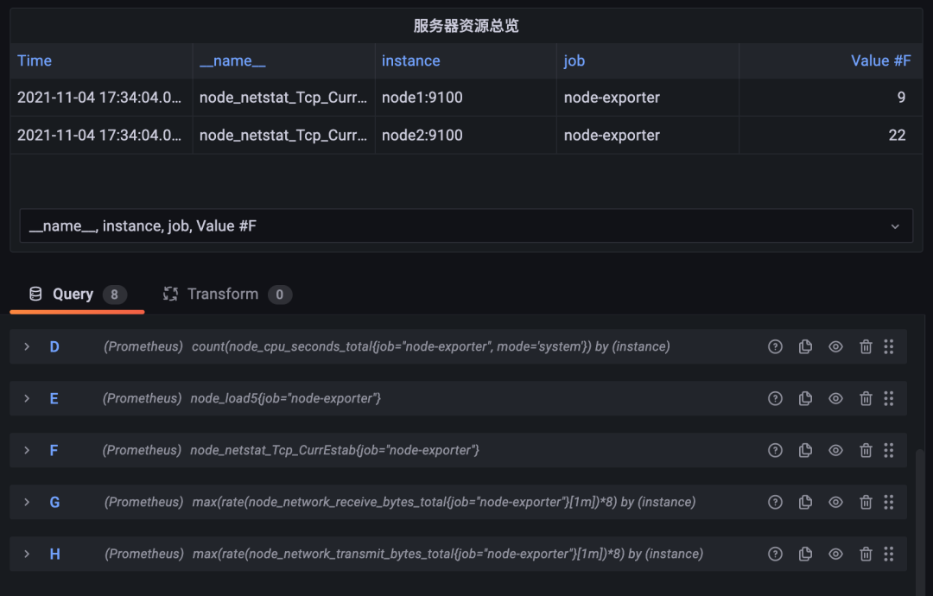The height and width of the screenshot is (596, 933).
Task: Disable query H with eye icon
Action: tap(835, 554)
